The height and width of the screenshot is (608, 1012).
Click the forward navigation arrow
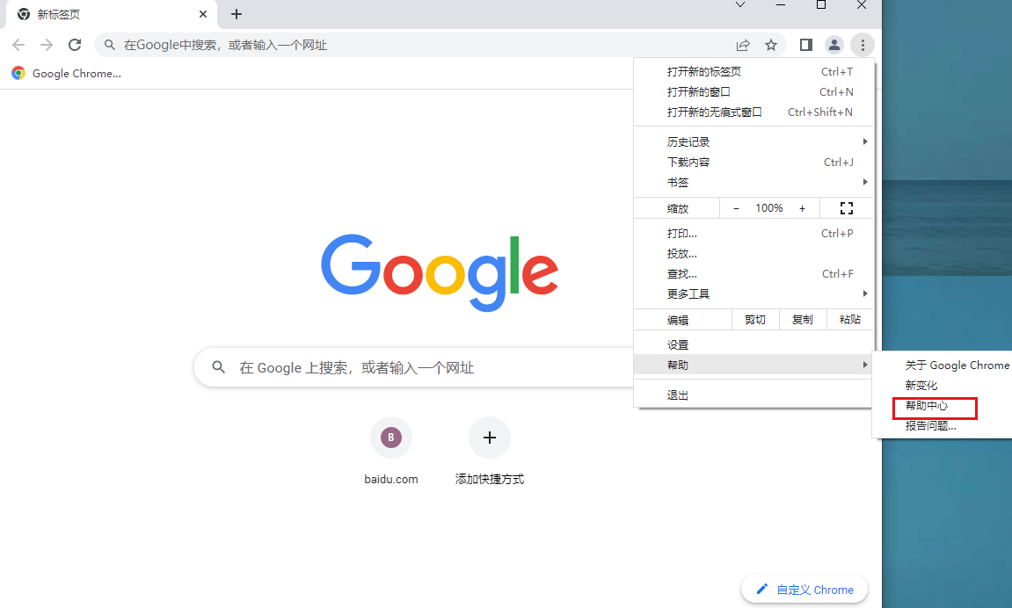coord(47,45)
